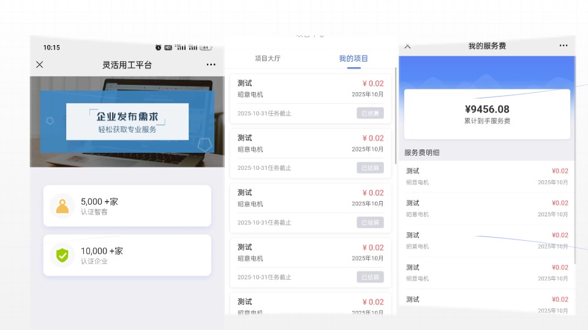
Task: Tap the battery indicator in status bar
Action: point(206,48)
